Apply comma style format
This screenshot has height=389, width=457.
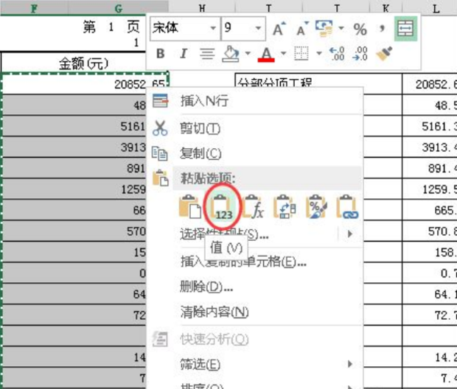(x=382, y=29)
